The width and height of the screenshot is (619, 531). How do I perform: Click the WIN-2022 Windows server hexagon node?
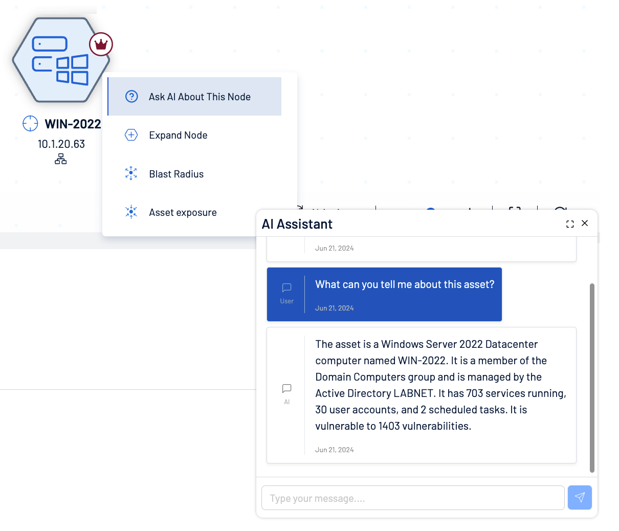click(61, 60)
